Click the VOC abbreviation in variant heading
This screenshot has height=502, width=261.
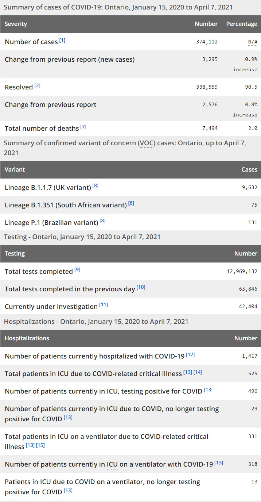click(146, 143)
